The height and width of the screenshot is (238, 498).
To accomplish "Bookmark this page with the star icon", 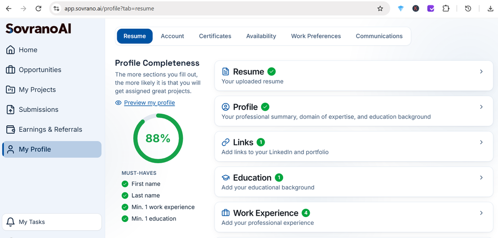I will [x=380, y=9].
